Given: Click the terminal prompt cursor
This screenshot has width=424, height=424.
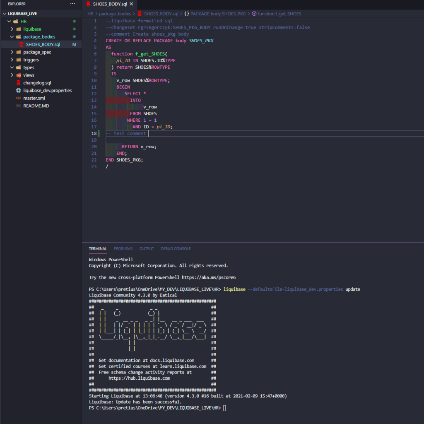Looking at the screenshot, I should coord(224,408).
